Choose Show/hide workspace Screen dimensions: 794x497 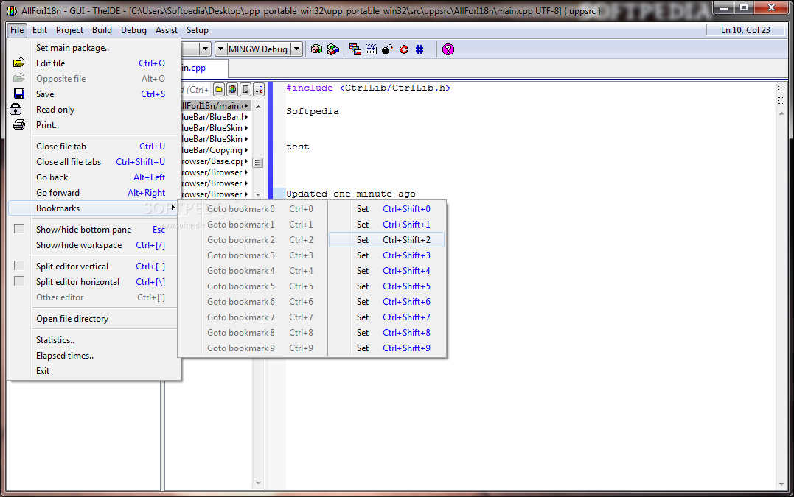[x=94, y=245]
